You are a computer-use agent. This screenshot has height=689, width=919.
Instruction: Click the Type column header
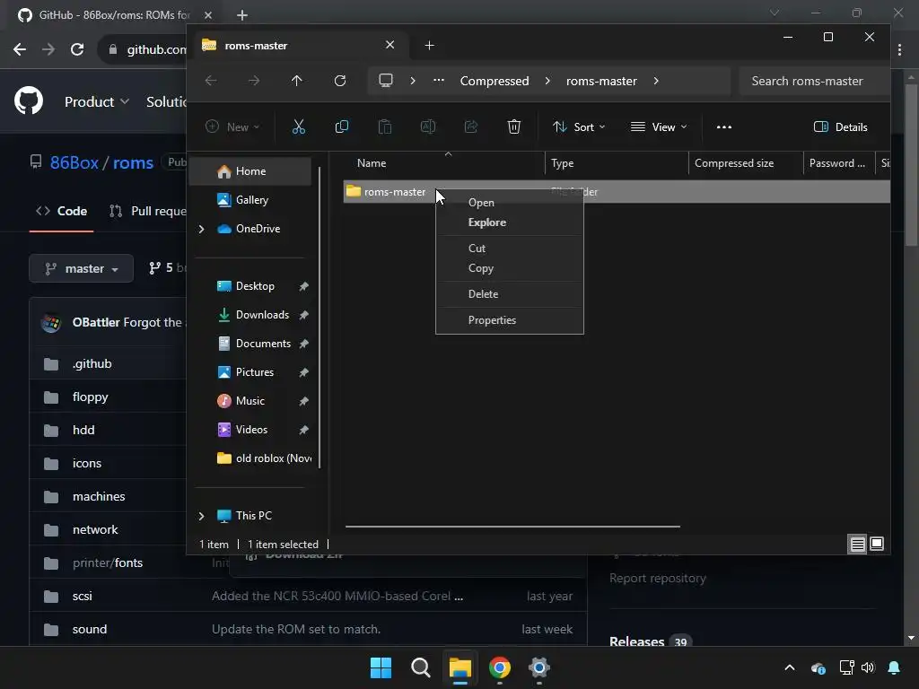[x=617, y=163]
